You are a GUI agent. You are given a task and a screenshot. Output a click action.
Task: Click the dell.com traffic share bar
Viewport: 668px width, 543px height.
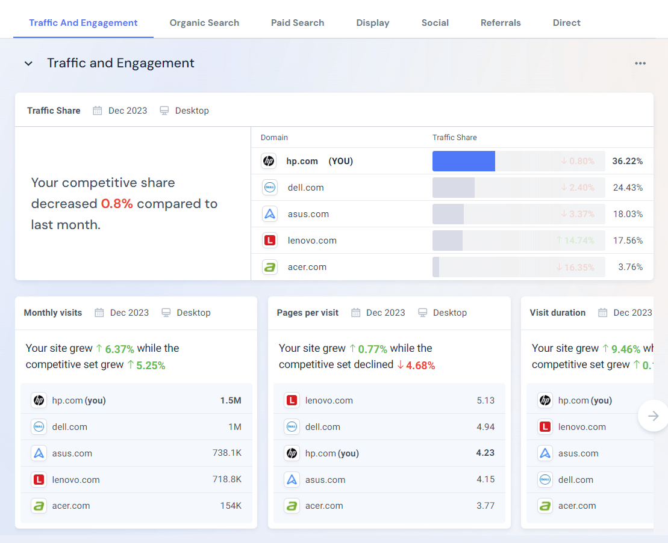(454, 188)
